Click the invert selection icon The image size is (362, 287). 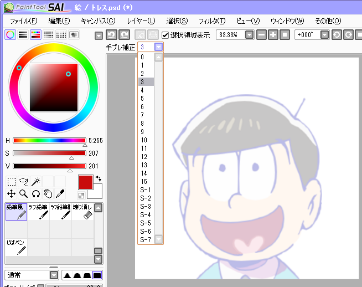[153, 35]
